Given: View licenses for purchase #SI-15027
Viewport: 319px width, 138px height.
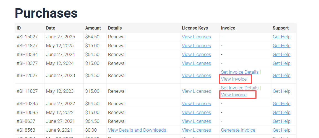Looking at the screenshot, I should [x=196, y=37].
